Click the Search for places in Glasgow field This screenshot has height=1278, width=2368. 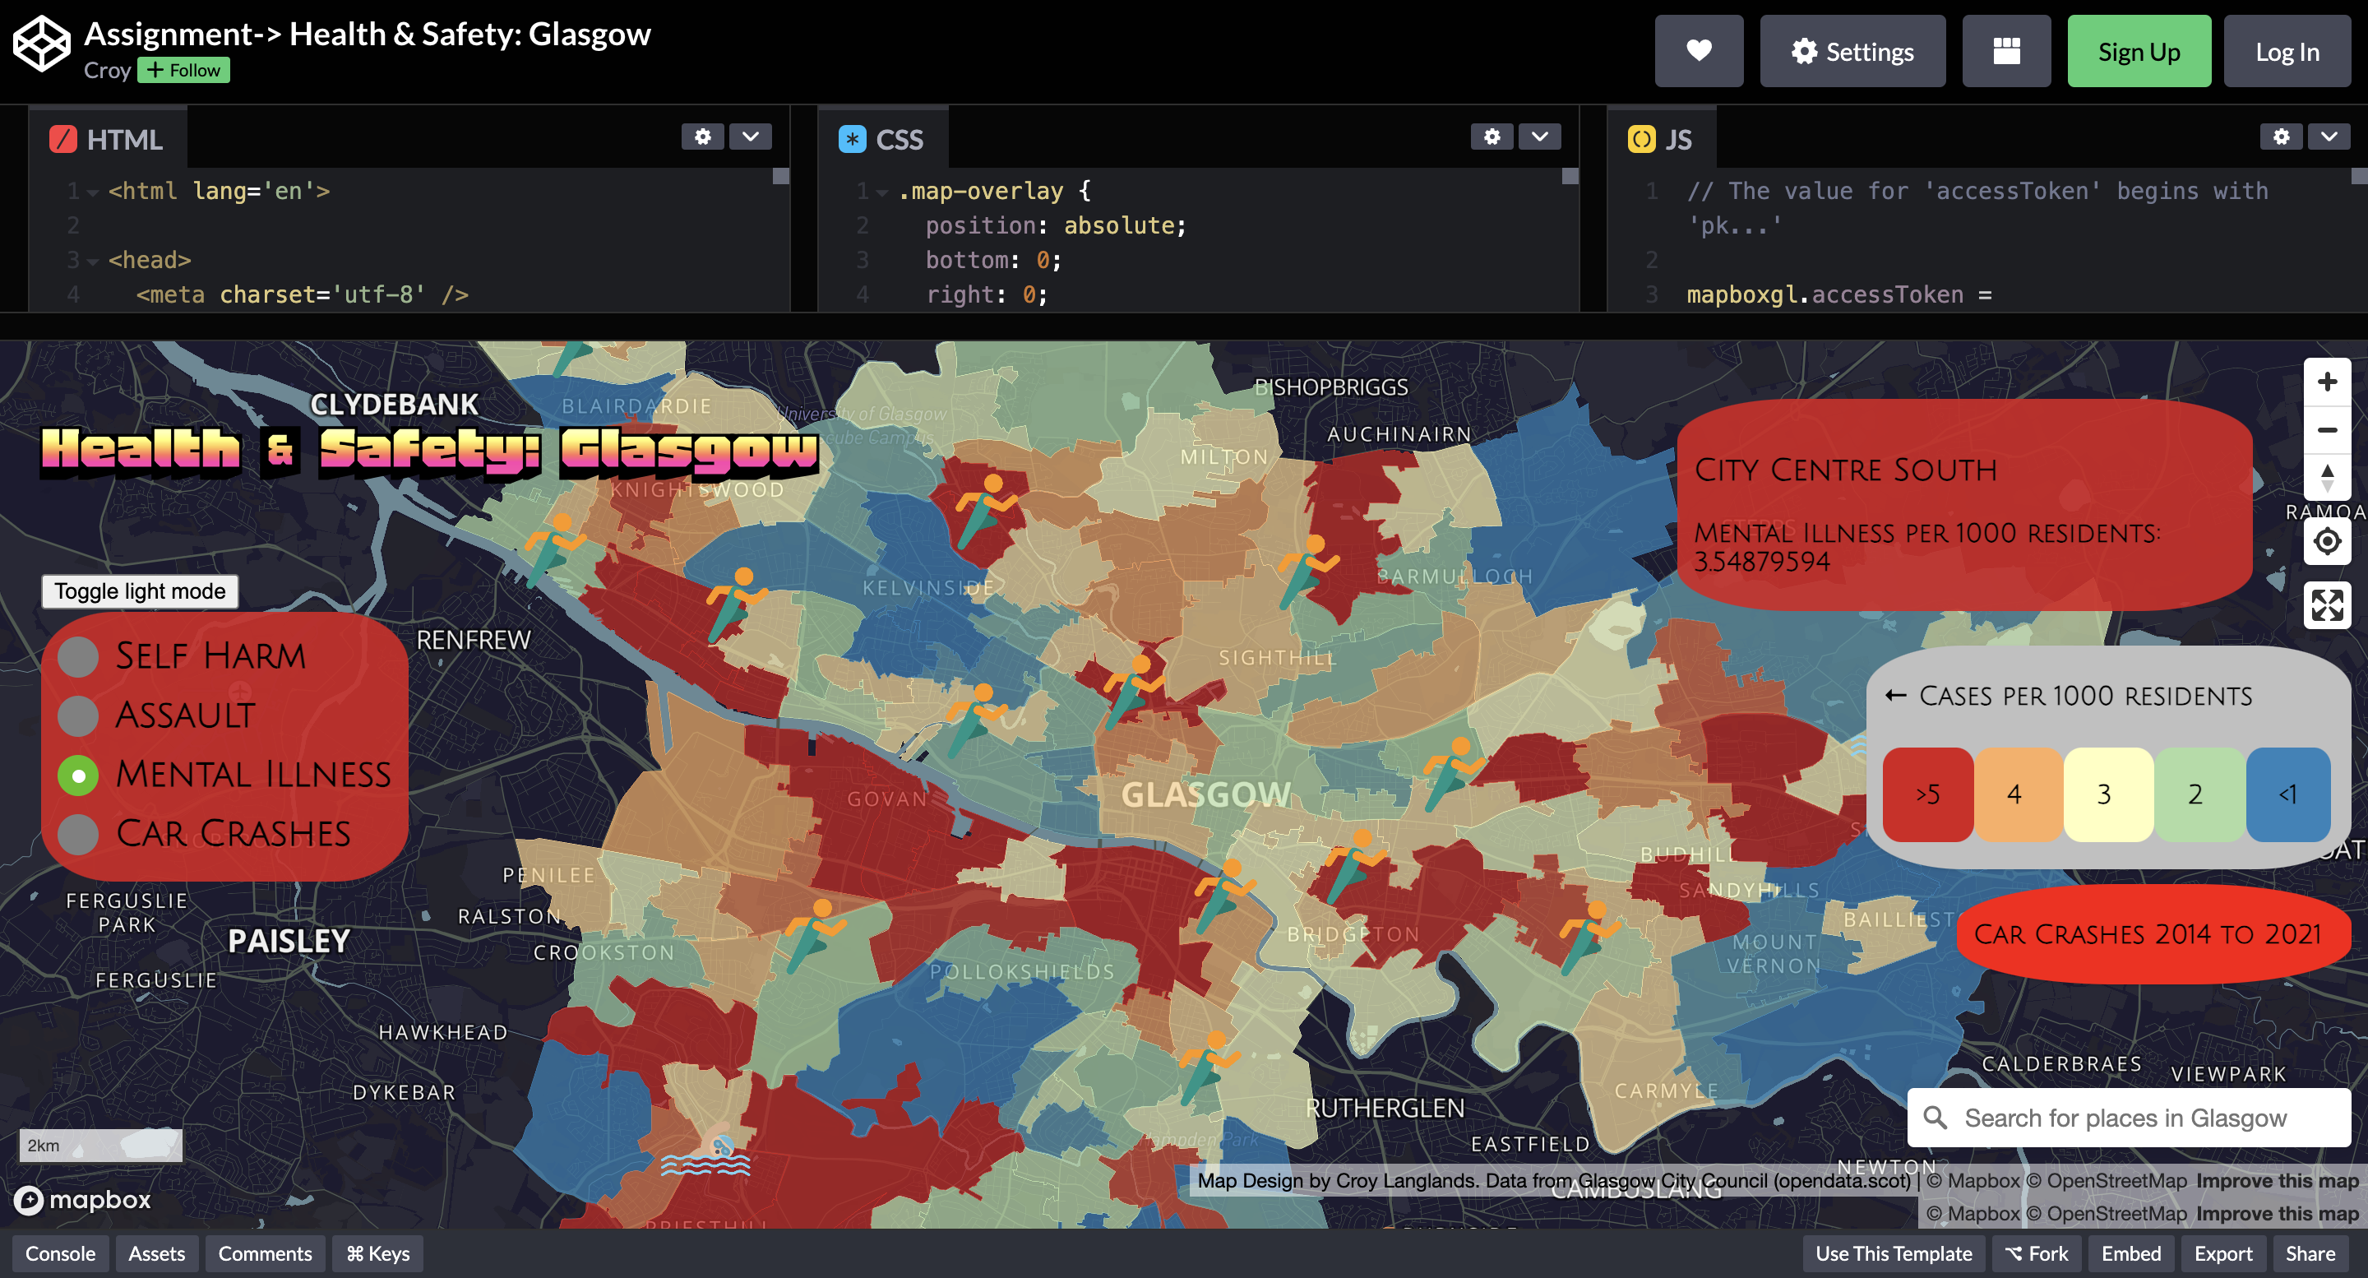click(2124, 1118)
